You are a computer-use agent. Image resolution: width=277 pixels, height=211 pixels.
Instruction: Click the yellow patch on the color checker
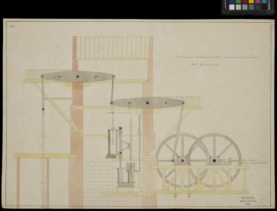(251, 1)
